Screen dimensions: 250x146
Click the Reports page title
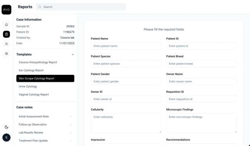click(x=25, y=7)
